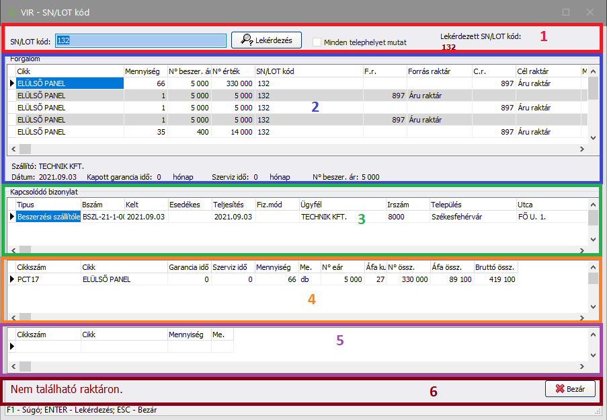Sort by Mennyiség column in Forgalom
The height and width of the screenshot is (420, 607).
pos(145,71)
